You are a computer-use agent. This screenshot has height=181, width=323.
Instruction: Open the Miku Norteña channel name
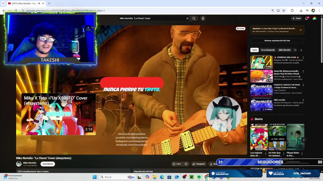click(30, 163)
